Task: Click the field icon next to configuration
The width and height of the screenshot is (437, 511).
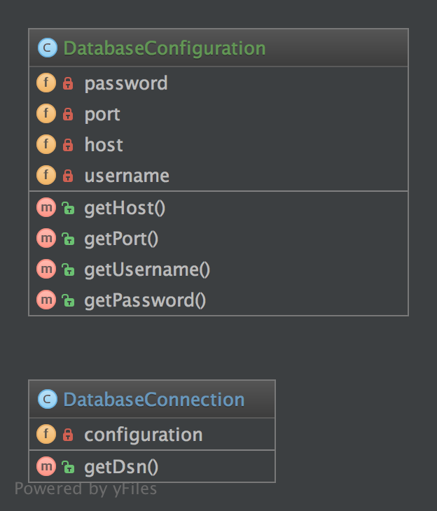Action: 46,435
